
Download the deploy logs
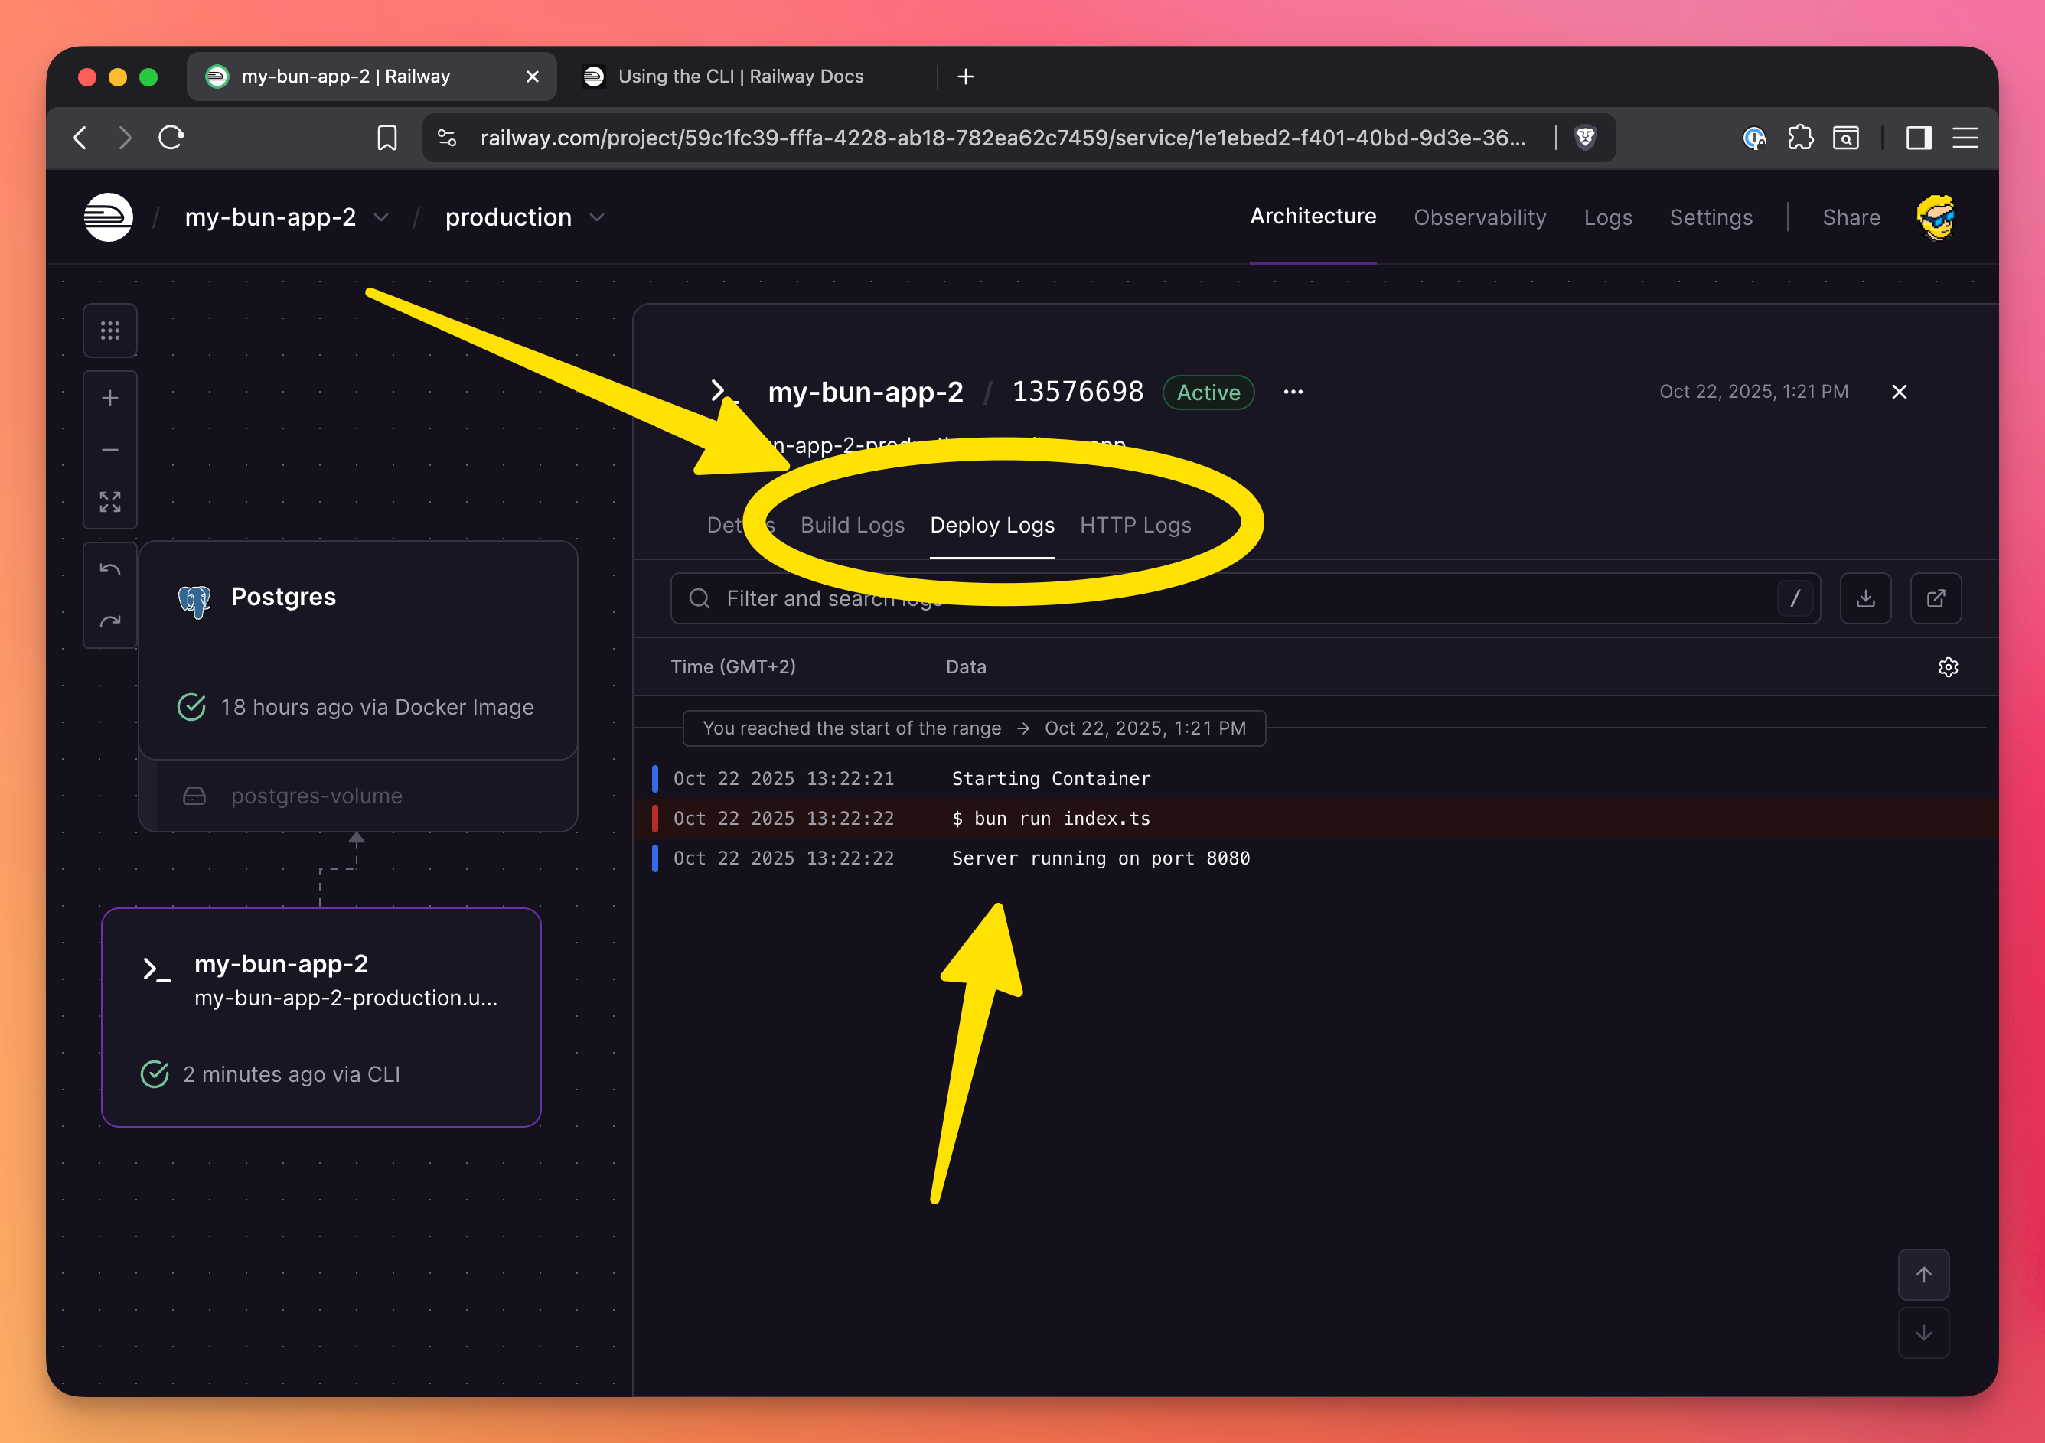click(1865, 598)
